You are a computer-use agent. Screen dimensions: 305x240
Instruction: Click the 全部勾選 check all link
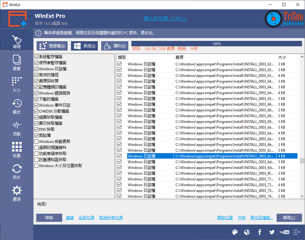(86, 218)
